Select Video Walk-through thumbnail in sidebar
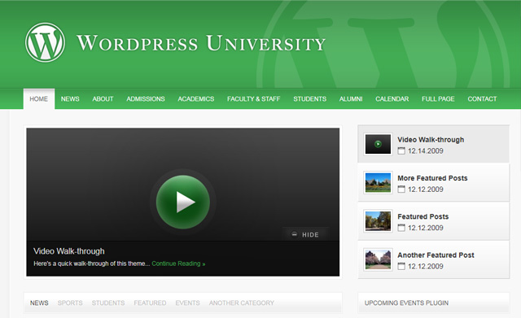This screenshot has width=521, height=318. 378,144
